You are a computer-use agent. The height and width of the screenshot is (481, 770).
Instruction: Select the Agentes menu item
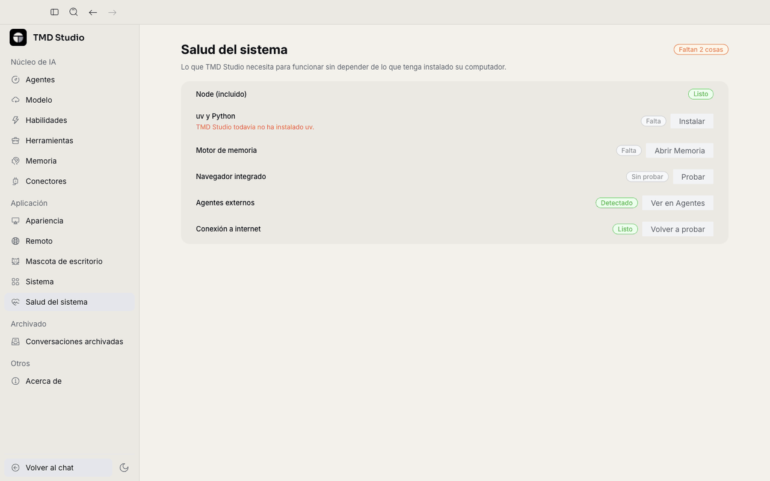click(x=69, y=79)
